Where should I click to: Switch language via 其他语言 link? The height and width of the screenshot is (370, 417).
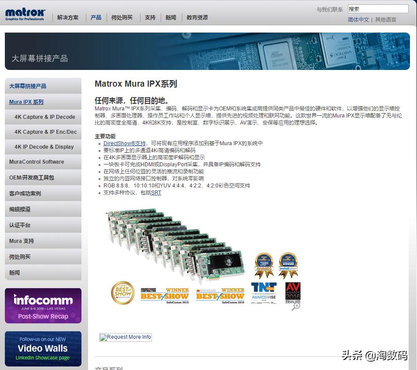[x=385, y=19]
